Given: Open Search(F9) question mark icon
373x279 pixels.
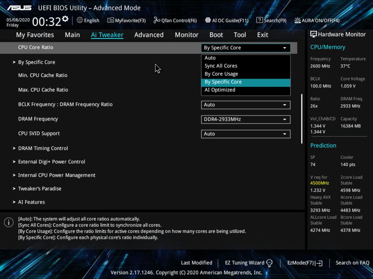Looking at the screenshot, I should pyautogui.click(x=259, y=20).
